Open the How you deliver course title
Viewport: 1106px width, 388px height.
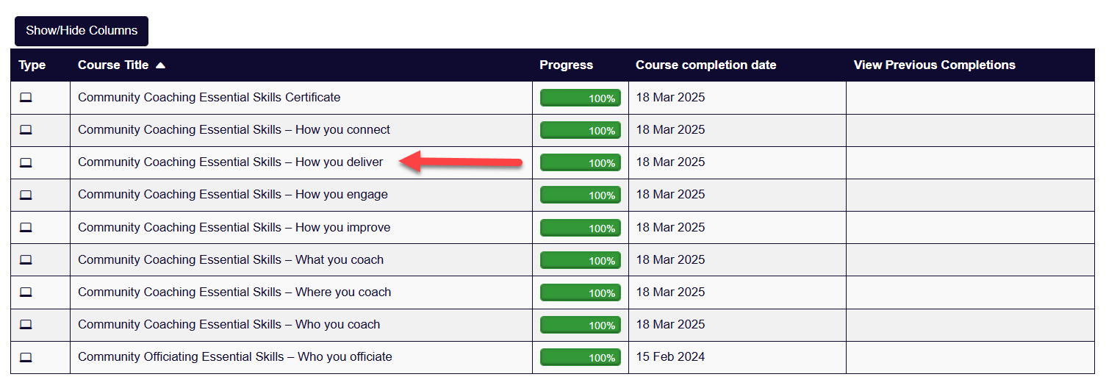tap(231, 162)
